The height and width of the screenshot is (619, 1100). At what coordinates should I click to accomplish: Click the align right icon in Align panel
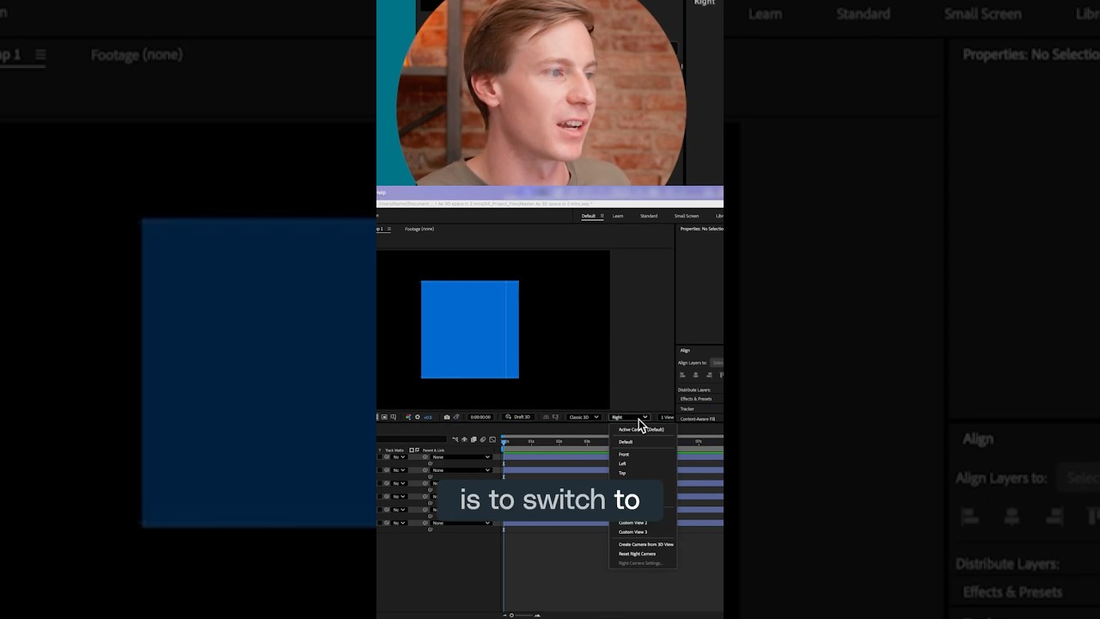pyautogui.click(x=708, y=375)
